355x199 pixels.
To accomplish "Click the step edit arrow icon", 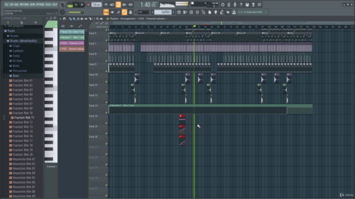I will (x=112, y=12).
